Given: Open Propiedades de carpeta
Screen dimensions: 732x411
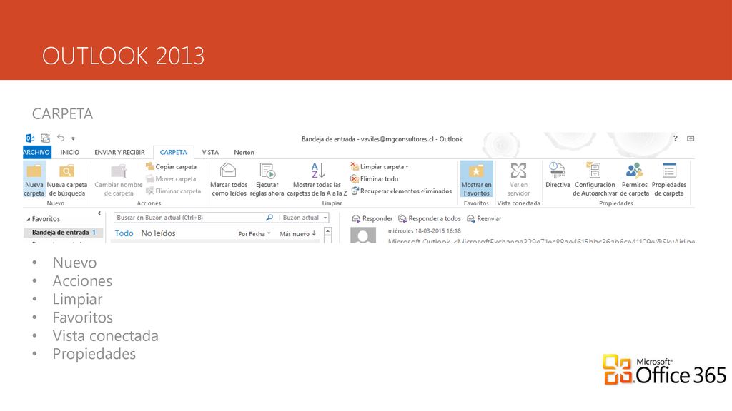Looking at the screenshot, I should [x=669, y=179].
